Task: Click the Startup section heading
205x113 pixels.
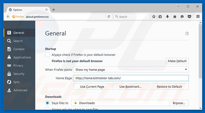Action: click(50, 49)
